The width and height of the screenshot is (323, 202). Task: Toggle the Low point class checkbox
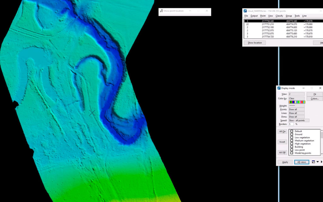coord(292,150)
